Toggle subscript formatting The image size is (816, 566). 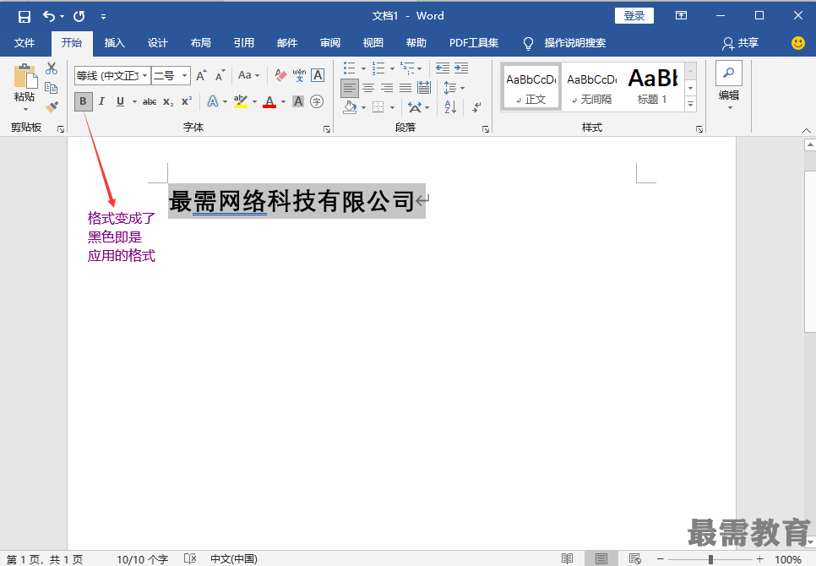tap(167, 101)
